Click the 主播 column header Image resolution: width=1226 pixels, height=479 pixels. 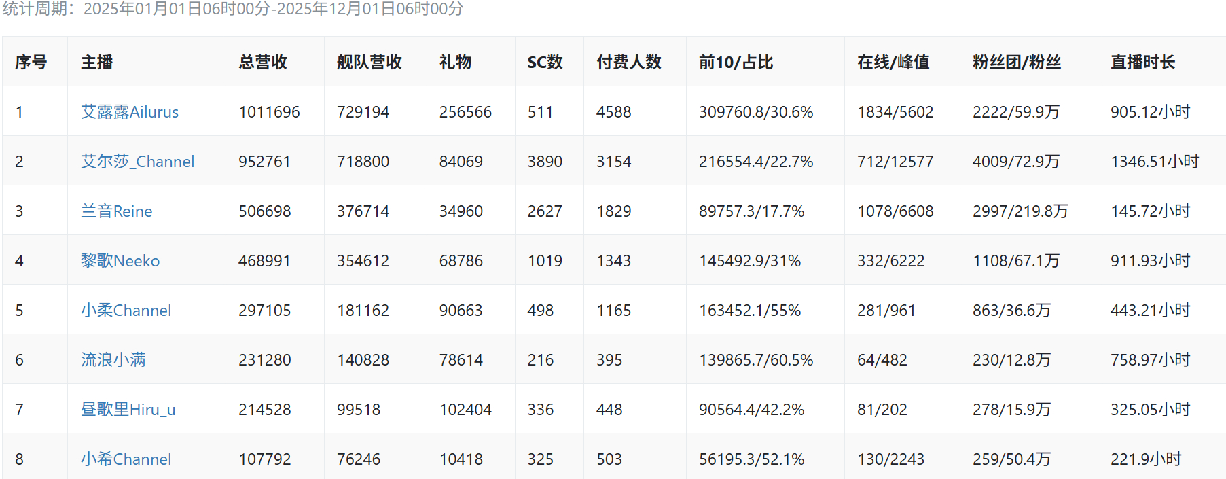[96, 63]
